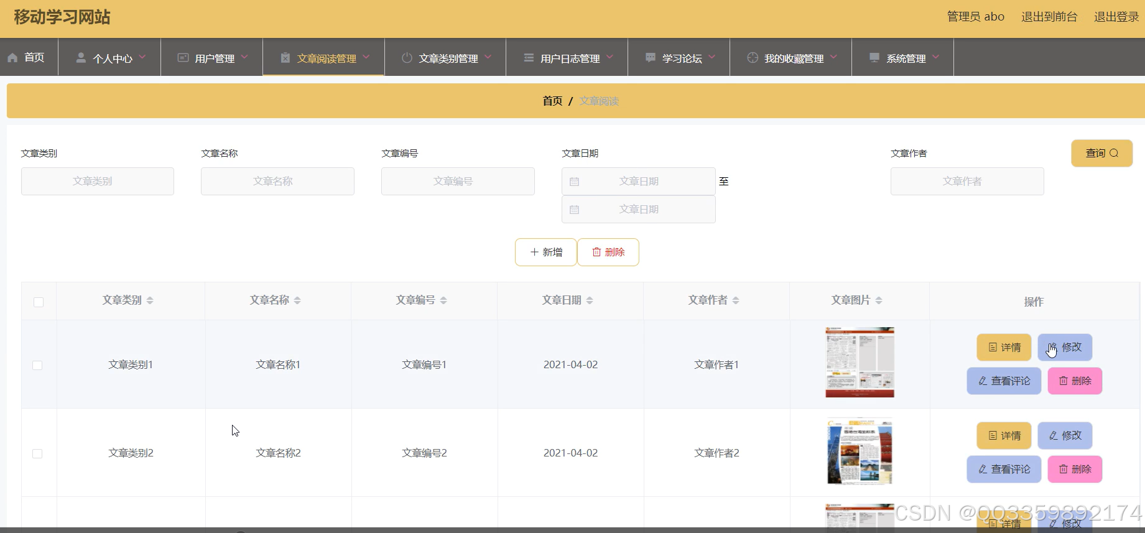
Task: Click the monitor icon for 系统管理
Action: (x=874, y=58)
